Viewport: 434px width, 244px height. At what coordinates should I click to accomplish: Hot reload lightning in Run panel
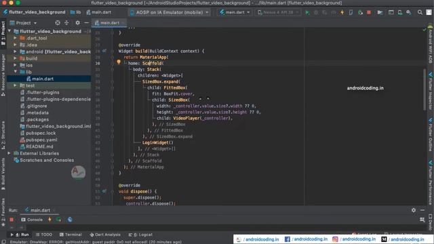(x=50, y=220)
